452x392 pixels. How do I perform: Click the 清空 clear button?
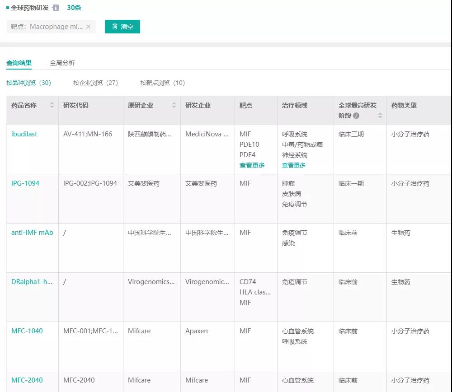[x=122, y=27]
